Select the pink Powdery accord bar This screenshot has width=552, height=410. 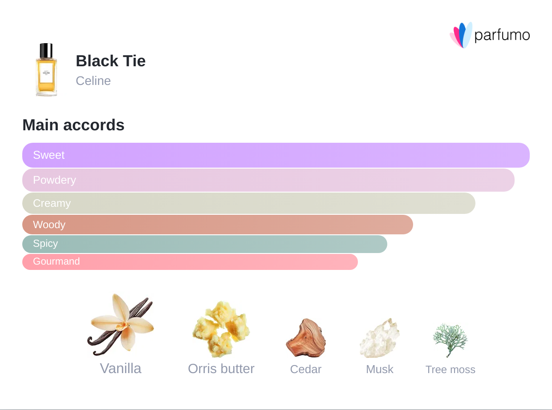pos(268,180)
